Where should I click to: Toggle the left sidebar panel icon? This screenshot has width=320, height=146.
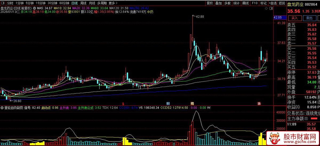click(x=3, y=3)
